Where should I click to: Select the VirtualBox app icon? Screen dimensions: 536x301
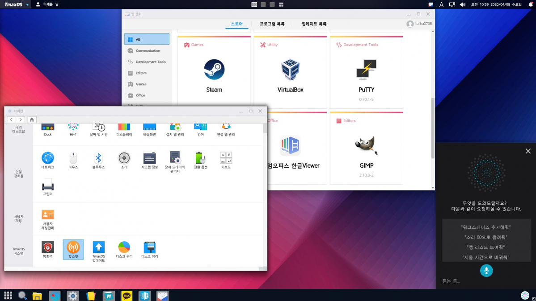click(290, 70)
